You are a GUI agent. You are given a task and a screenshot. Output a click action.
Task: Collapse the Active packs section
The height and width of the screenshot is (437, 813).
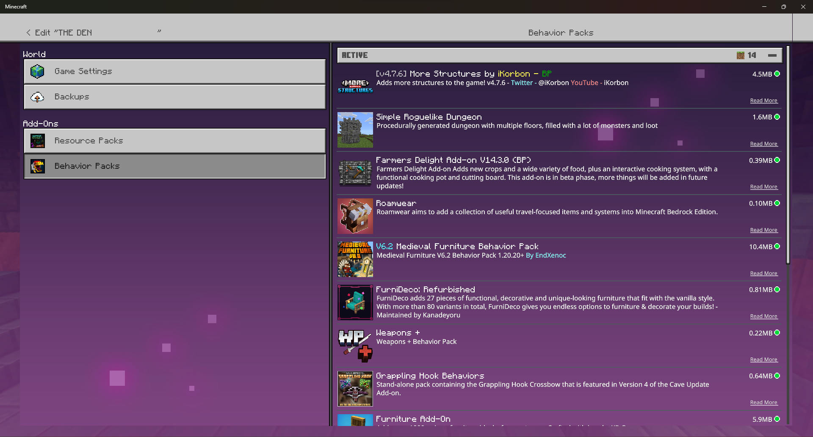point(772,55)
